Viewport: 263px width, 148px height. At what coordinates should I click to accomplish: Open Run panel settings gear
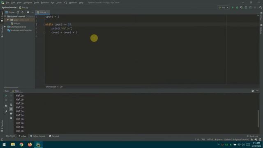click(x=253, y=91)
